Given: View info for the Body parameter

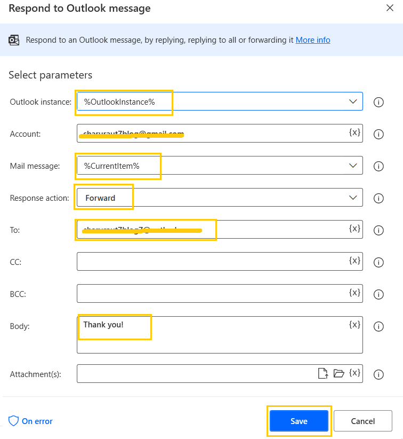Looking at the screenshot, I should tap(378, 326).
